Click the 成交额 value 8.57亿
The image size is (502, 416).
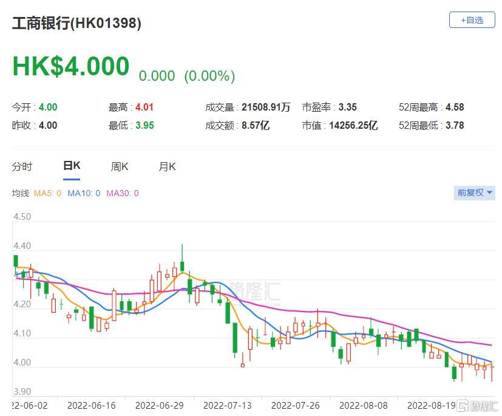256,125
